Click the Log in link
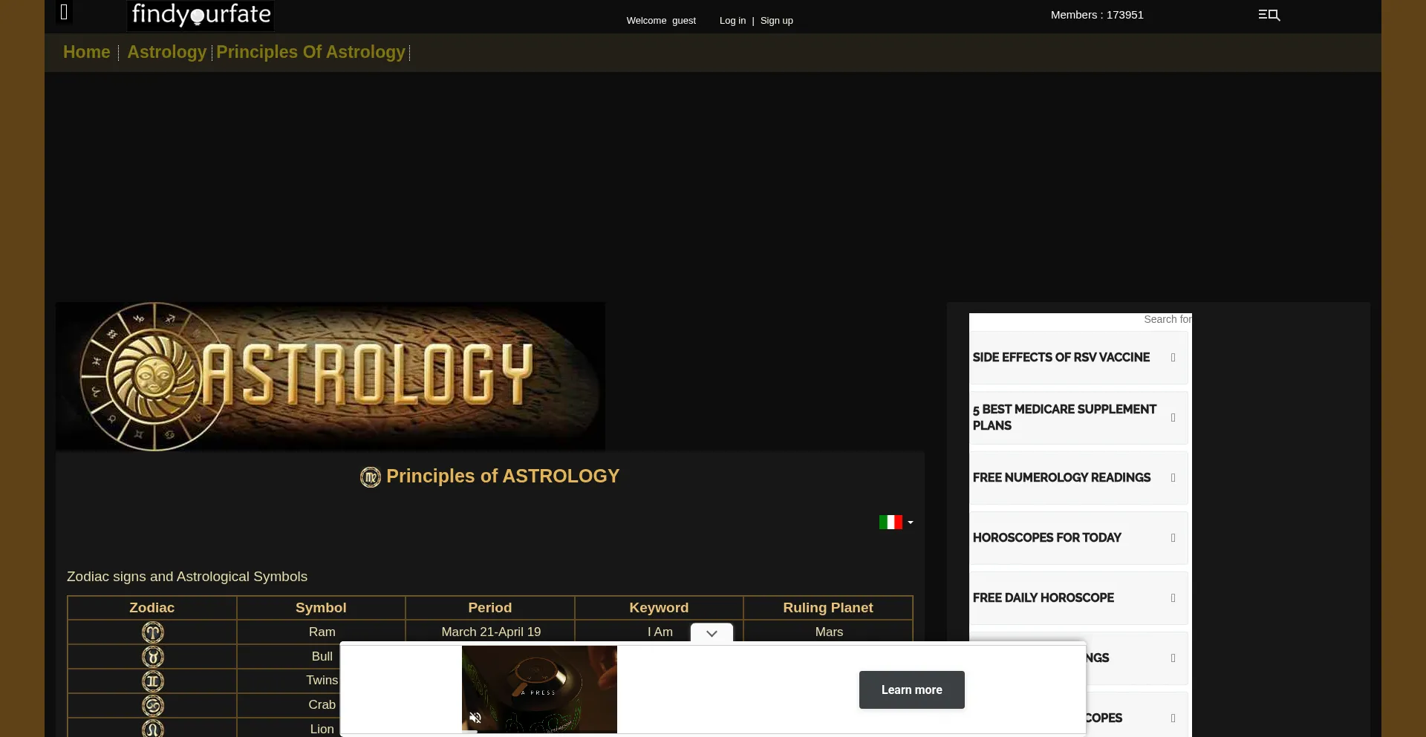1426x737 pixels. coord(732,21)
